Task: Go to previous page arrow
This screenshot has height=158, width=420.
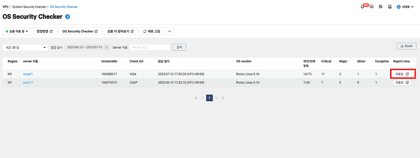Action: point(203,98)
